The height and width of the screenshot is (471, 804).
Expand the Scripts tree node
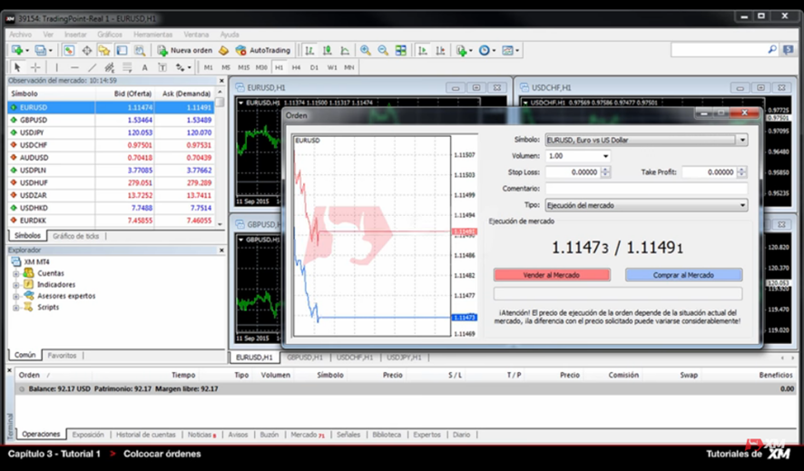[16, 308]
